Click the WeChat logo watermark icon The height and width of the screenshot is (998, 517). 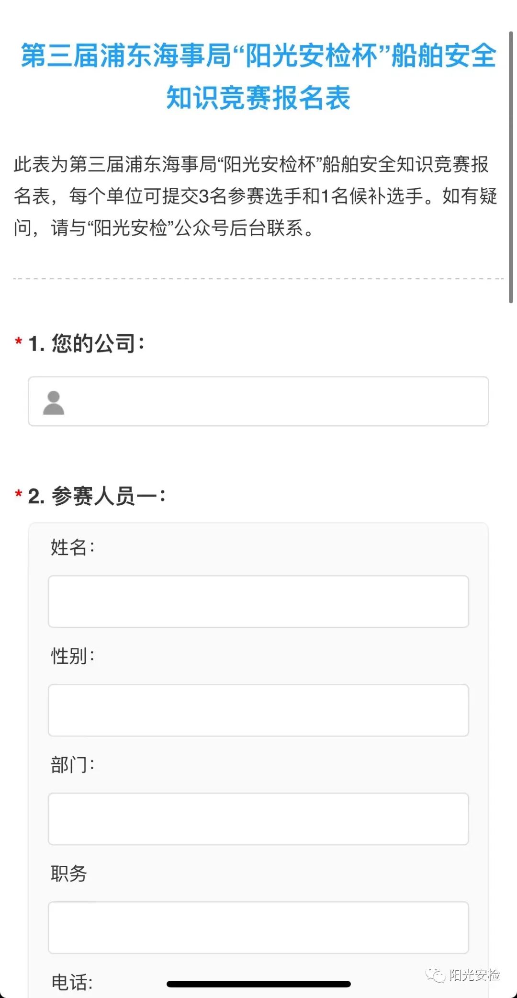pyautogui.click(x=435, y=975)
